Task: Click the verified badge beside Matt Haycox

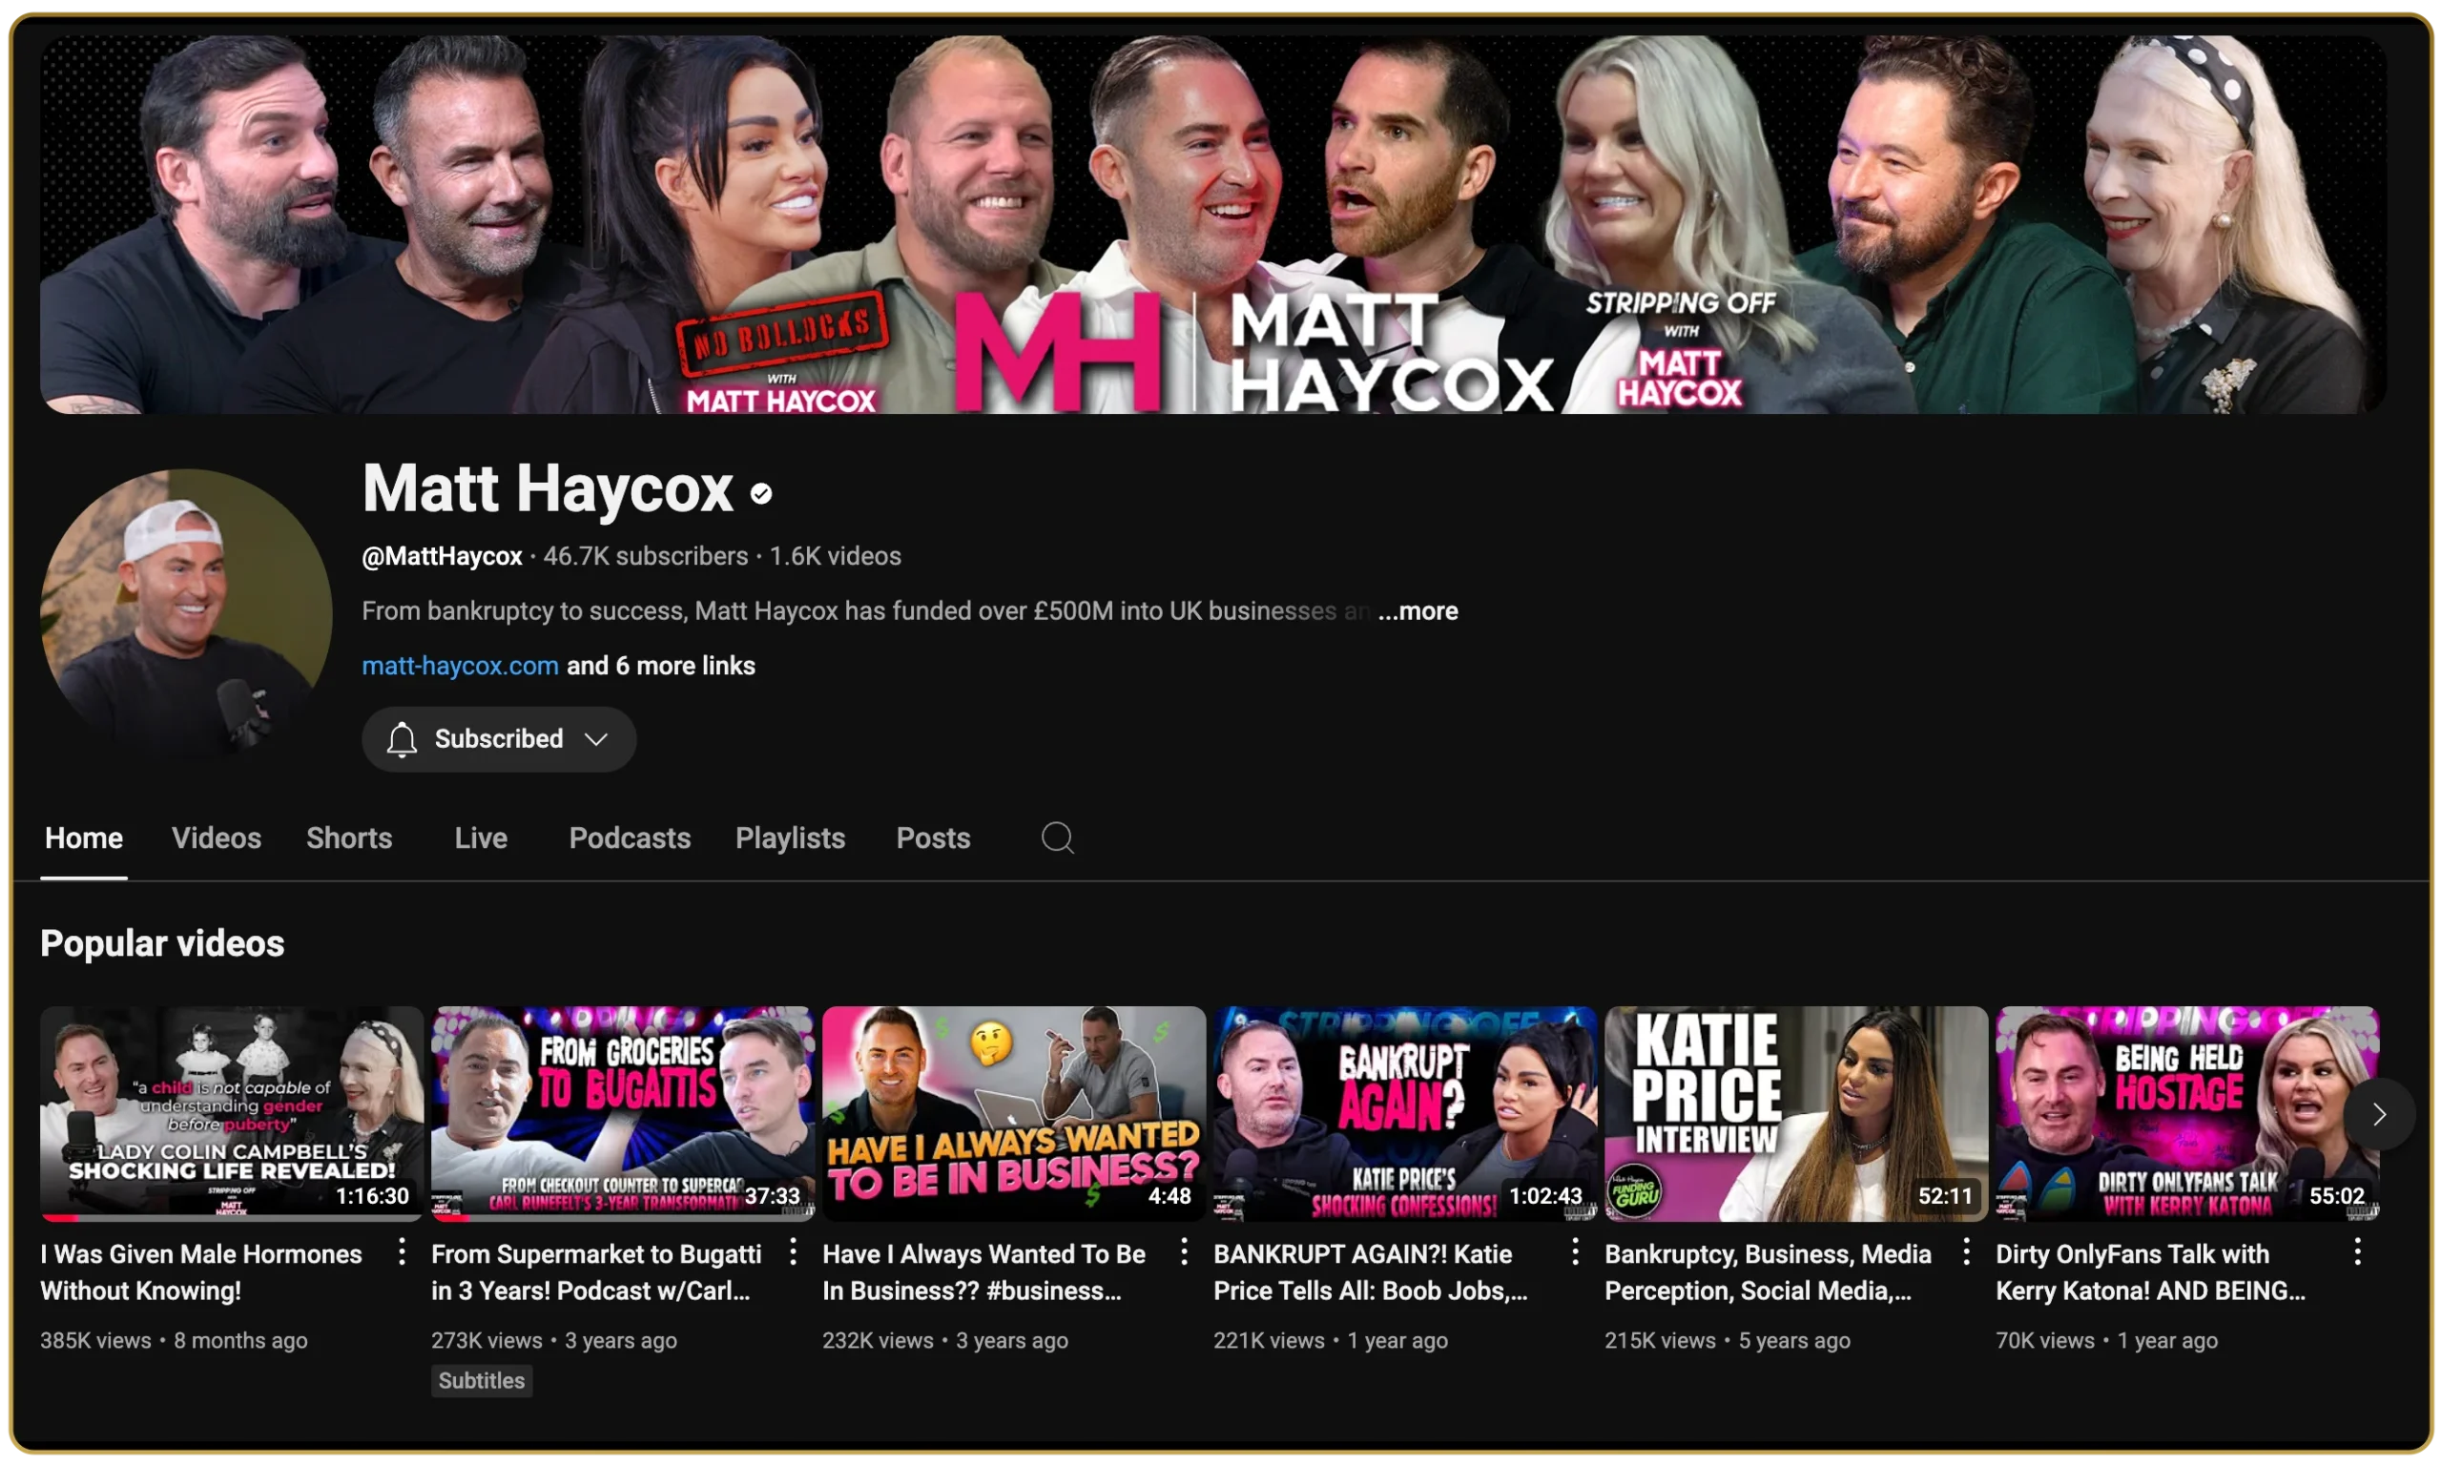Action: click(x=760, y=493)
